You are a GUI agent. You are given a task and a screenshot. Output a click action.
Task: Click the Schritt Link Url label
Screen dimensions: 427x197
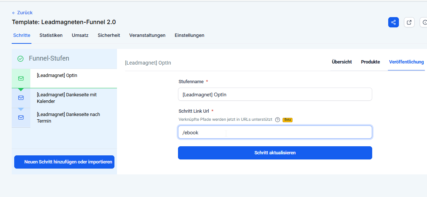tap(194, 111)
